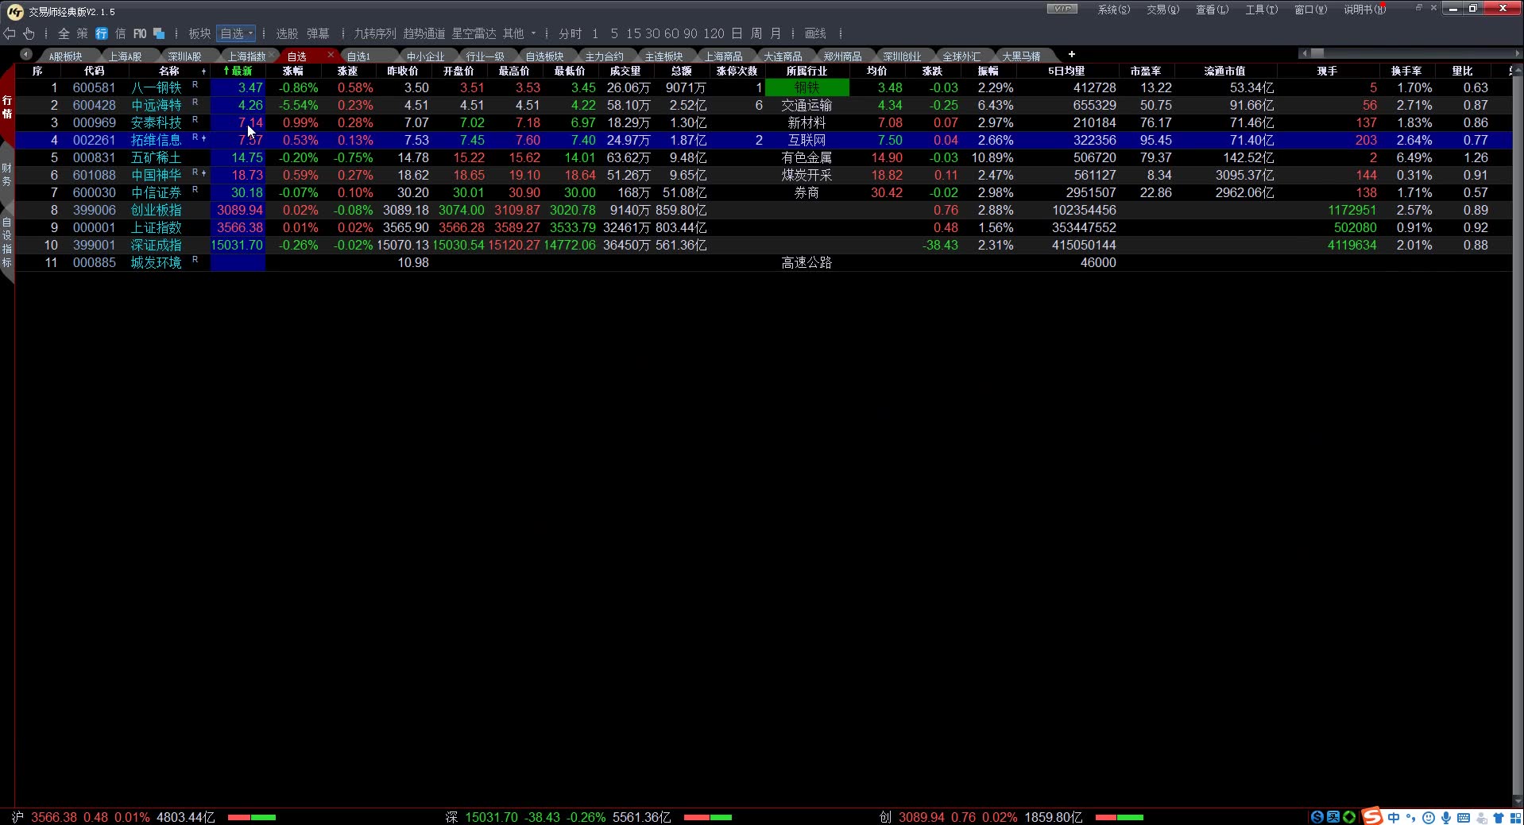Screen dimensions: 1524x825
Task: Switch to the 分时 intraday chart
Action: [x=570, y=33]
